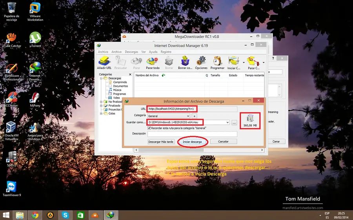The width and height of the screenshot is (353, 220).
Task: Click the Estado column header
Action: (x=233, y=75)
